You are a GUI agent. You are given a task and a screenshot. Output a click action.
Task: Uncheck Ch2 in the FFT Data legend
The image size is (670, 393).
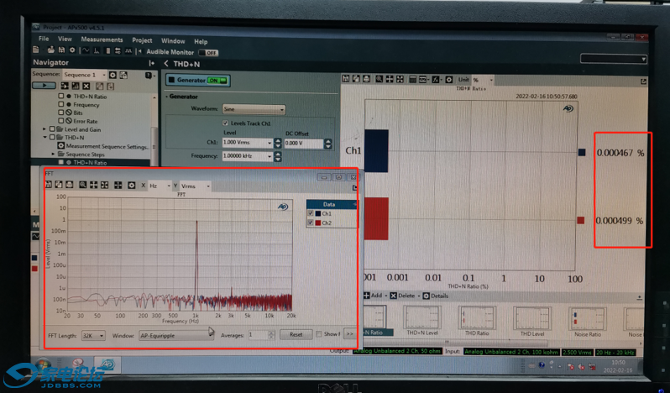311,223
